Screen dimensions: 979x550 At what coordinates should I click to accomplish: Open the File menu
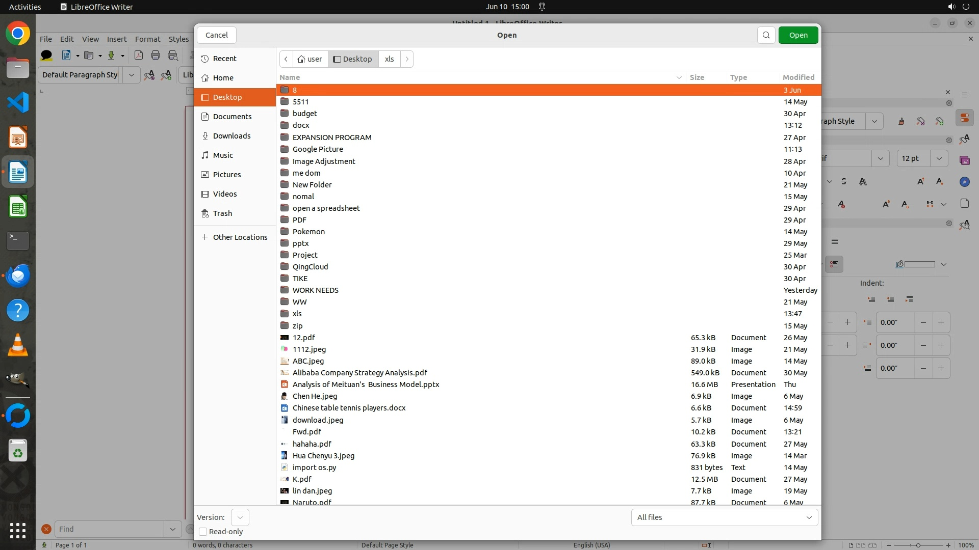(x=45, y=39)
